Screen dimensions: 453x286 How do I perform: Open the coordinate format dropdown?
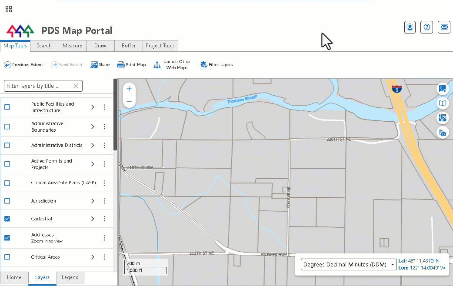[x=348, y=265]
